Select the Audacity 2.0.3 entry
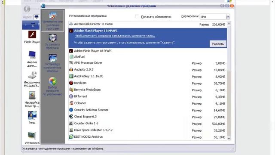 pyautogui.click(x=147, y=70)
